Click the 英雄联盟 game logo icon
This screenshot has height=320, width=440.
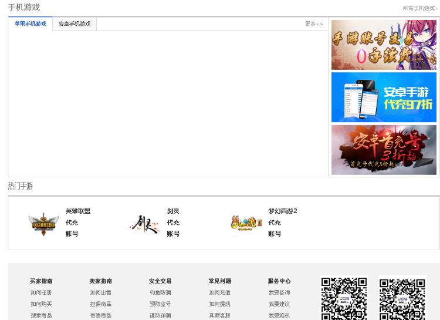(43, 224)
